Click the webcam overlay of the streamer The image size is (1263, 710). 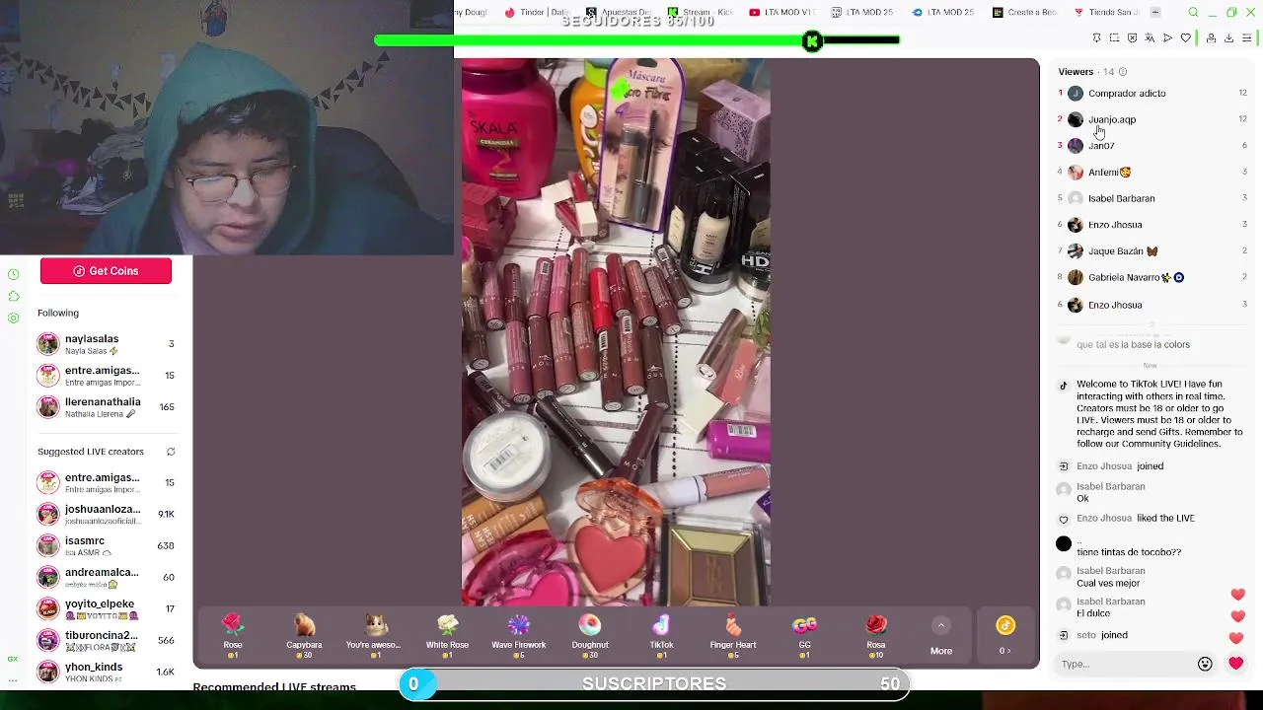point(226,128)
